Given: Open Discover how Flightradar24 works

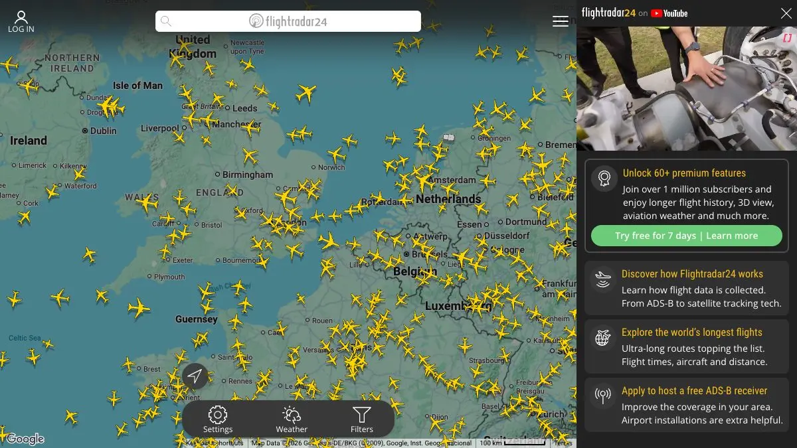Looking at the screenshot, I should [x=692, y=273].
